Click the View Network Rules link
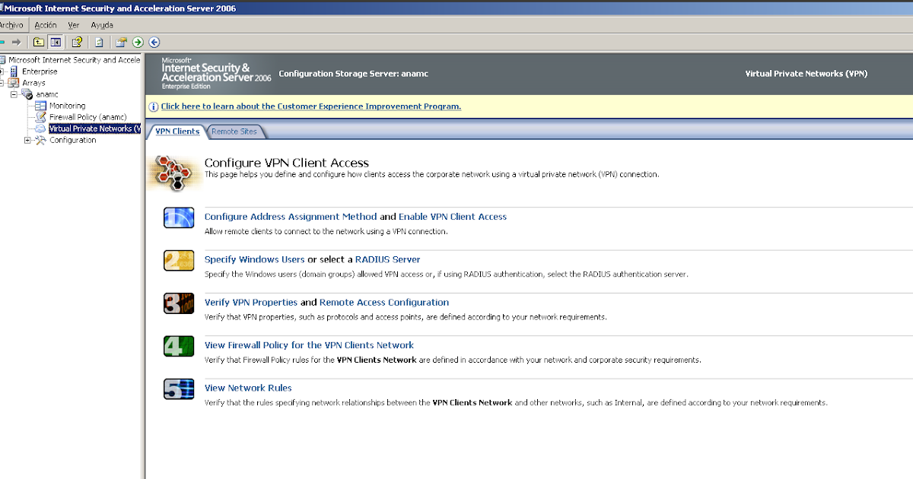Screen dimensions: 913x479 coord(248,388)
